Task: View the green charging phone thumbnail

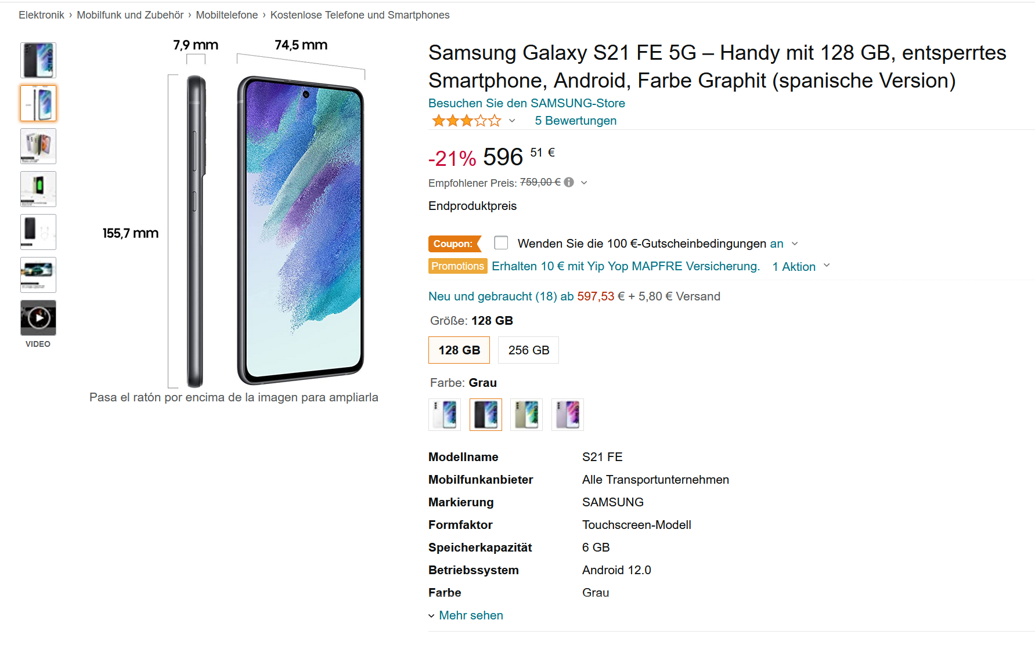Action: coord(38,189)
